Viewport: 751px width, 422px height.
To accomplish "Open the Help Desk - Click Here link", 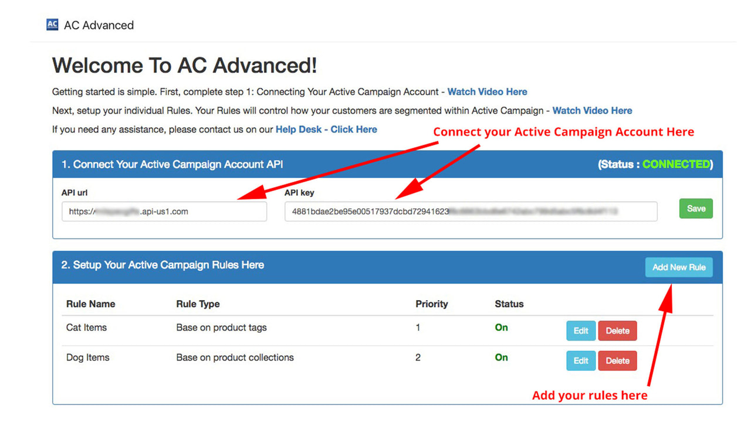I will point(326,129).
